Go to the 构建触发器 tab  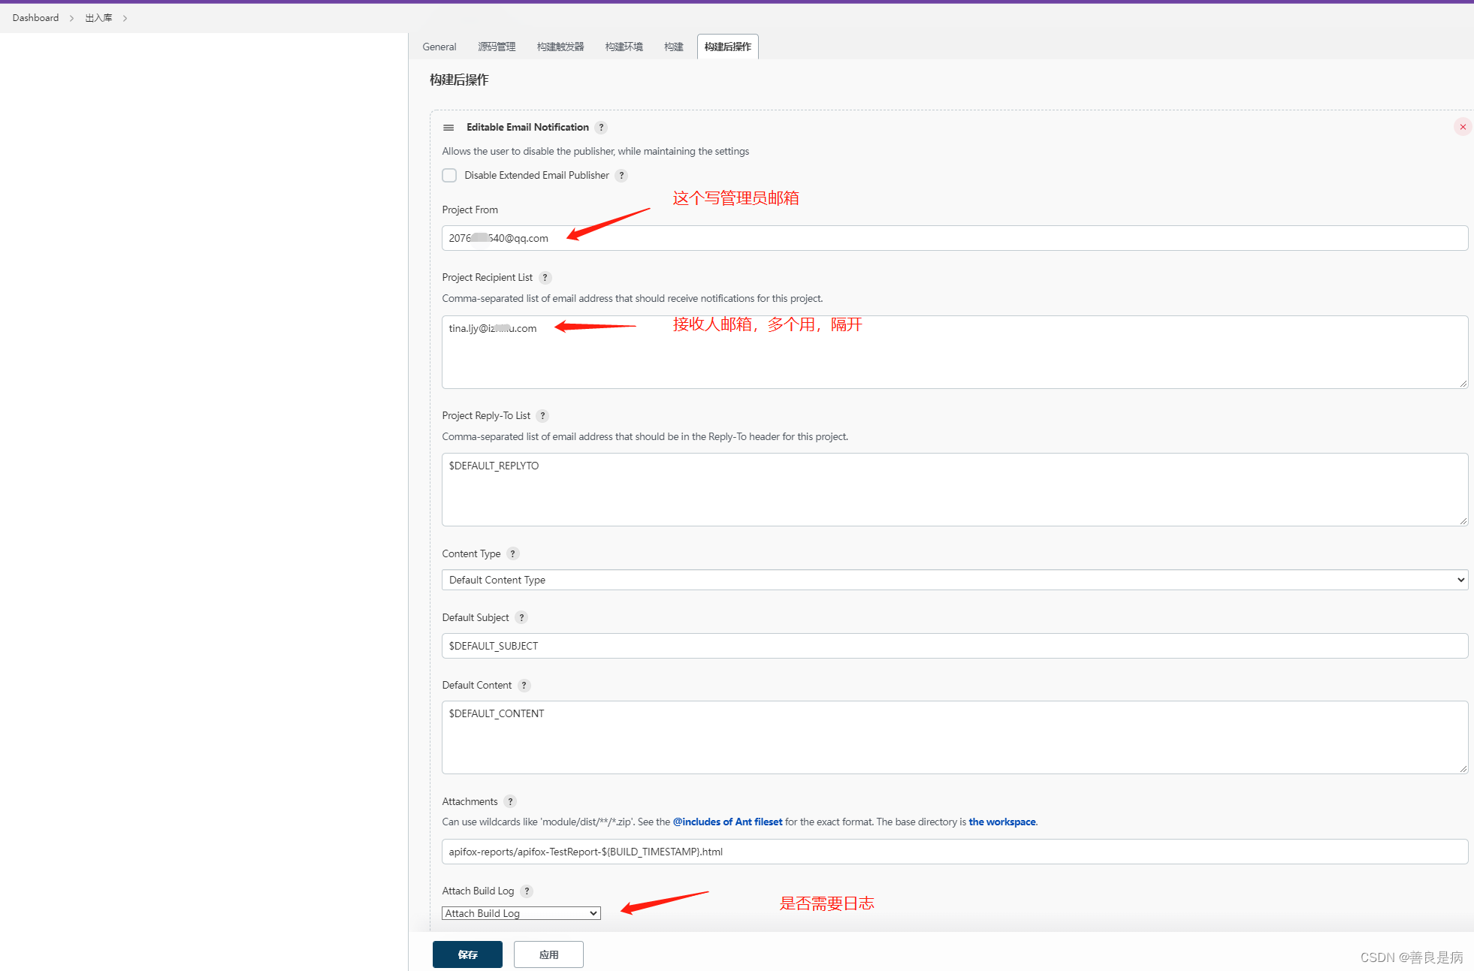pos(560,47)
